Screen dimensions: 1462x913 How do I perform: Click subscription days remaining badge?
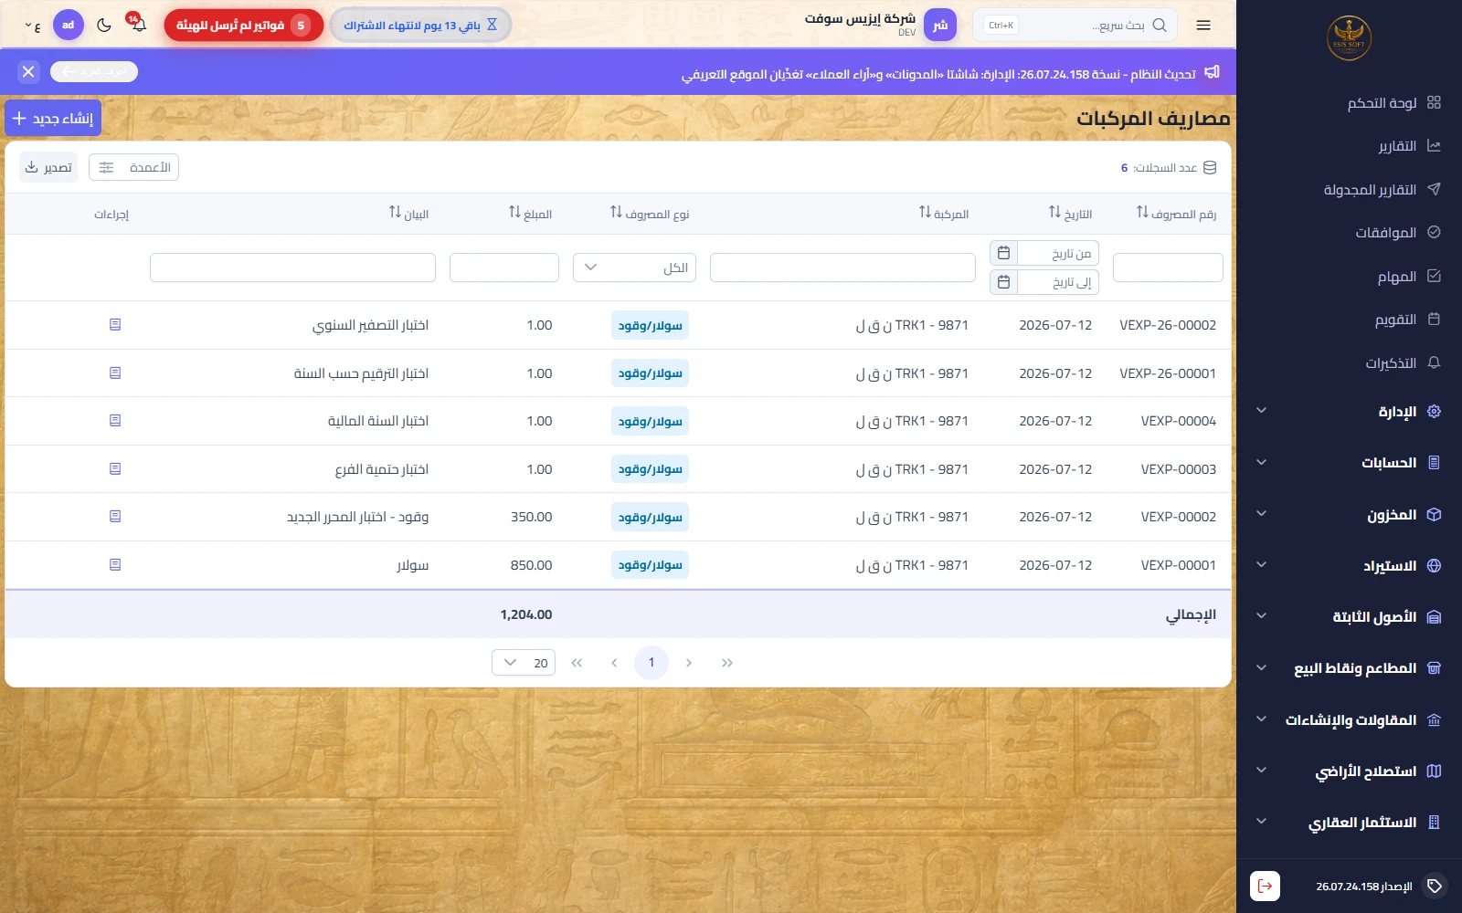[420, 26]
